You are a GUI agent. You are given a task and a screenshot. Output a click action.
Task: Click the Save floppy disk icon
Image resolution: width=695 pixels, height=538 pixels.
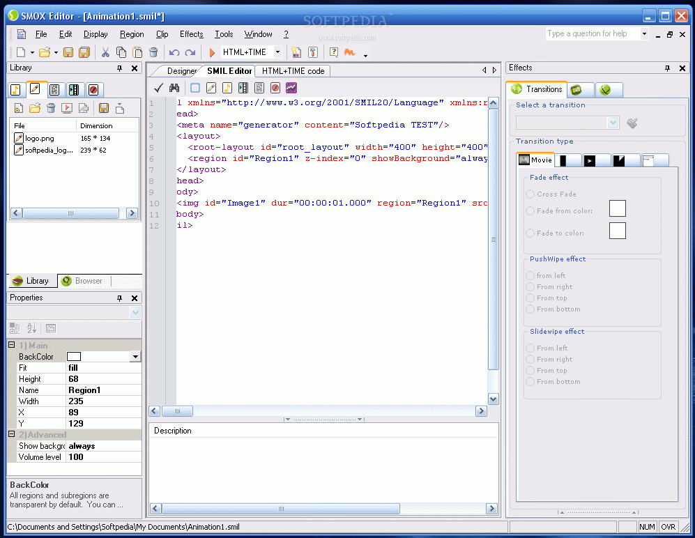[68, 52]
